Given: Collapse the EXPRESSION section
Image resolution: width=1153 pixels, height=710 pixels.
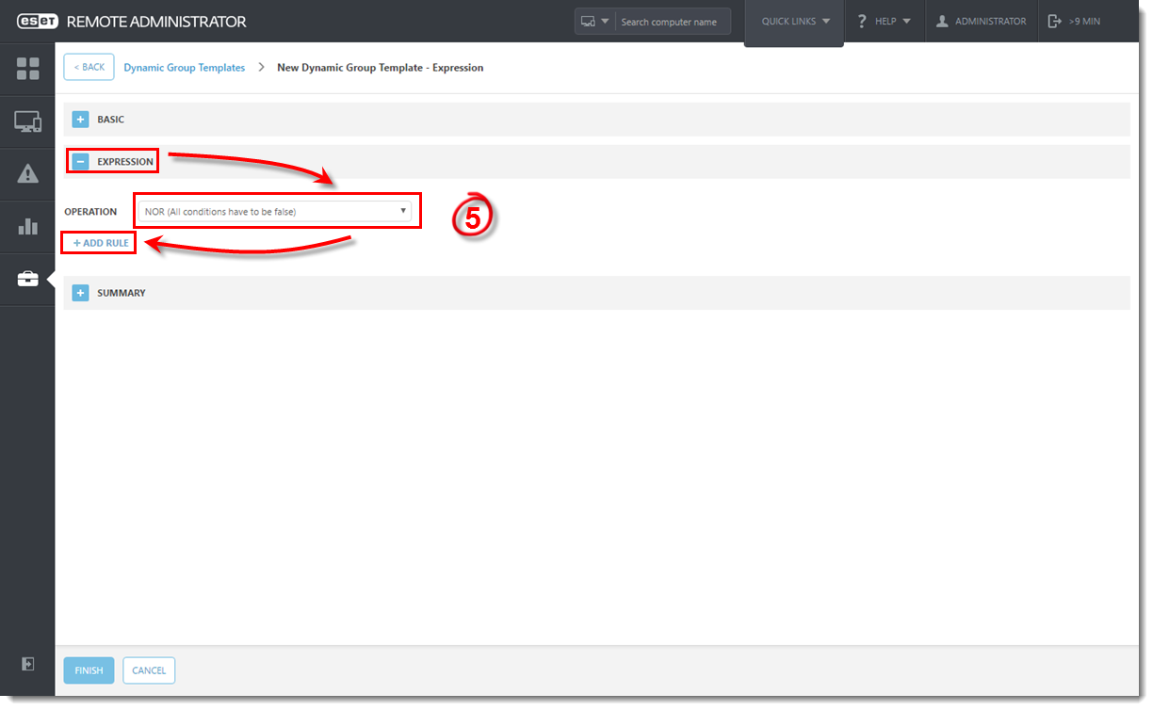Looking at the screenshot, I should click(x=80, y=162).
